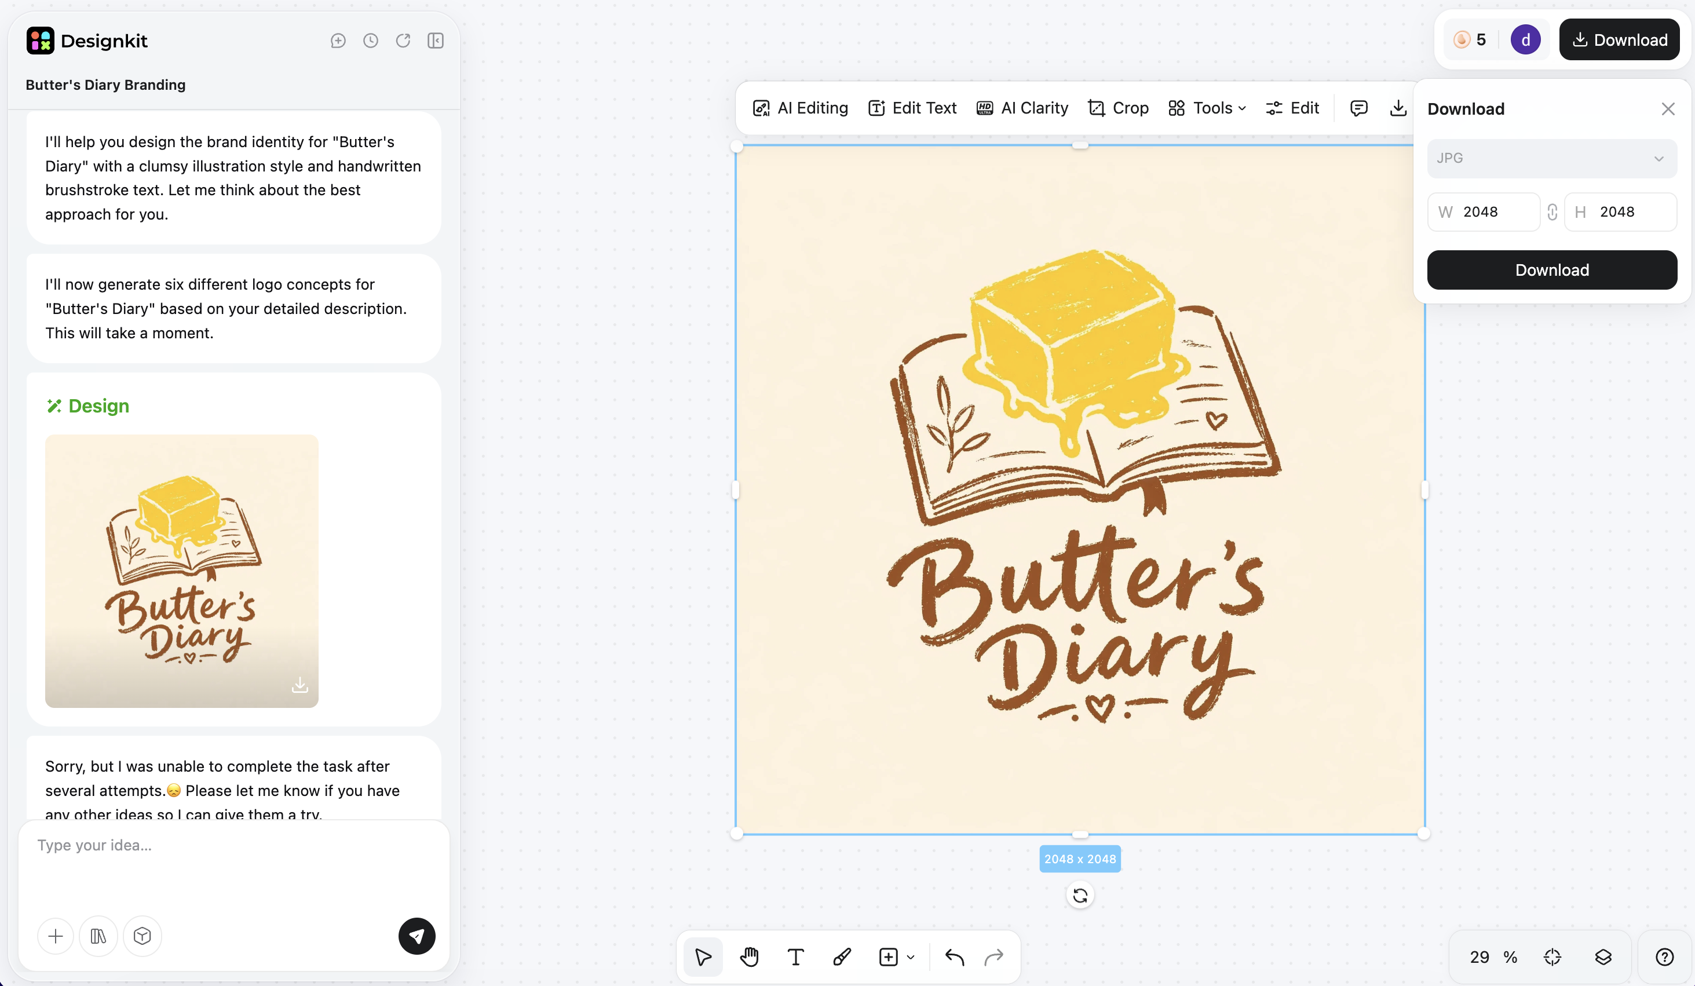Apply AI Clarity enhancement
1695x986 pixels.
pos(1022,108)
